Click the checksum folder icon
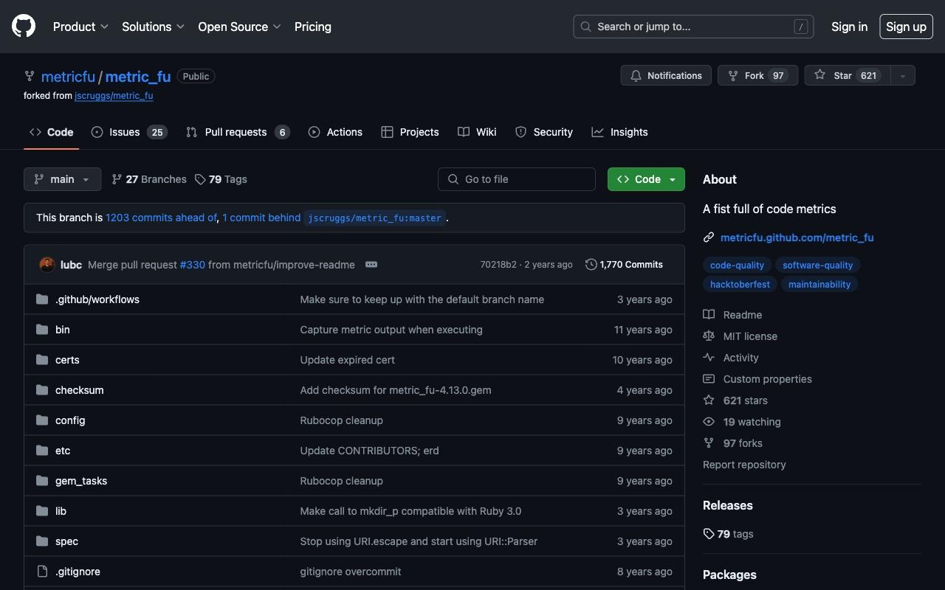The width and height of the screenshot is (945, 590). (x=42, y=390)
